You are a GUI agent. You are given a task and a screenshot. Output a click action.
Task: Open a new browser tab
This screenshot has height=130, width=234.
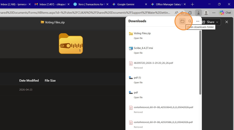pos(192,4)
